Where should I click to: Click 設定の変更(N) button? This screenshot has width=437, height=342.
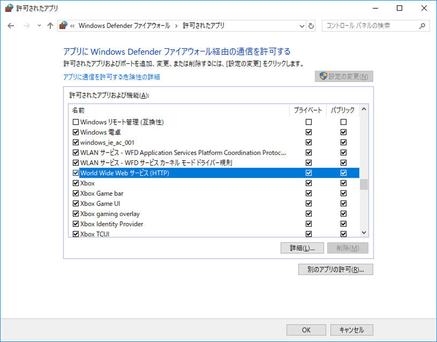pyautogui.click(x=344, y=76)
